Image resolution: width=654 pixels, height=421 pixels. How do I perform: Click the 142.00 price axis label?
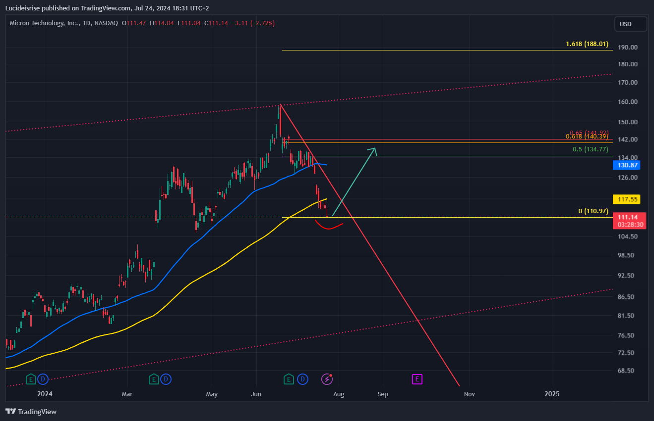(627, 139)
